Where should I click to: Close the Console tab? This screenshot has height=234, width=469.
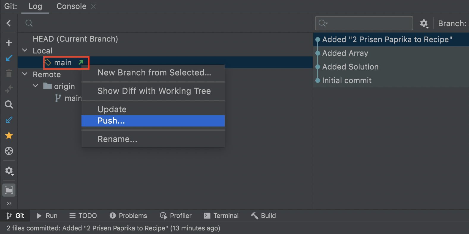pyautogui.click(x=93, y=7)
